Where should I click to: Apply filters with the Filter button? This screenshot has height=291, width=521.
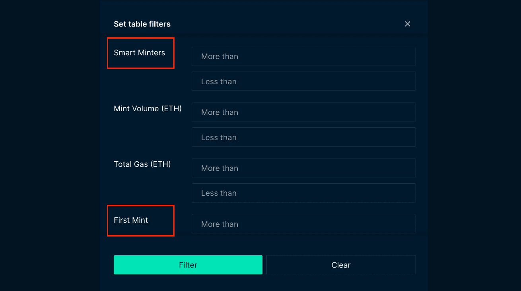[x=188, y=265]
